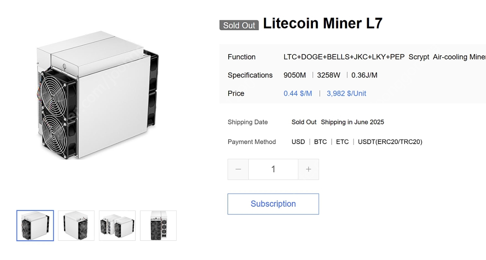This screenshot has height=260, width=486.
Task: Decrease quantity with the minus button
Action: 238,169
